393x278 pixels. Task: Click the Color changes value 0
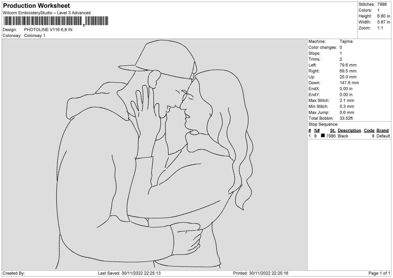pos(341,48)
